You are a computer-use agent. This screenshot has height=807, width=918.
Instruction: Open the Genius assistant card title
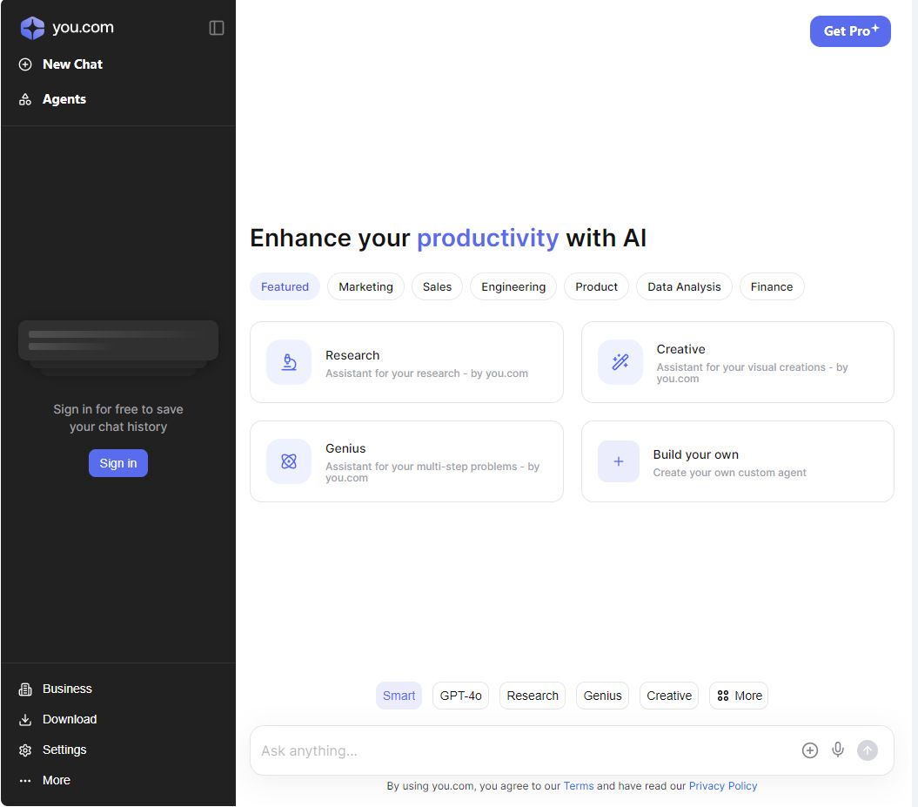(x=345, y=448)
